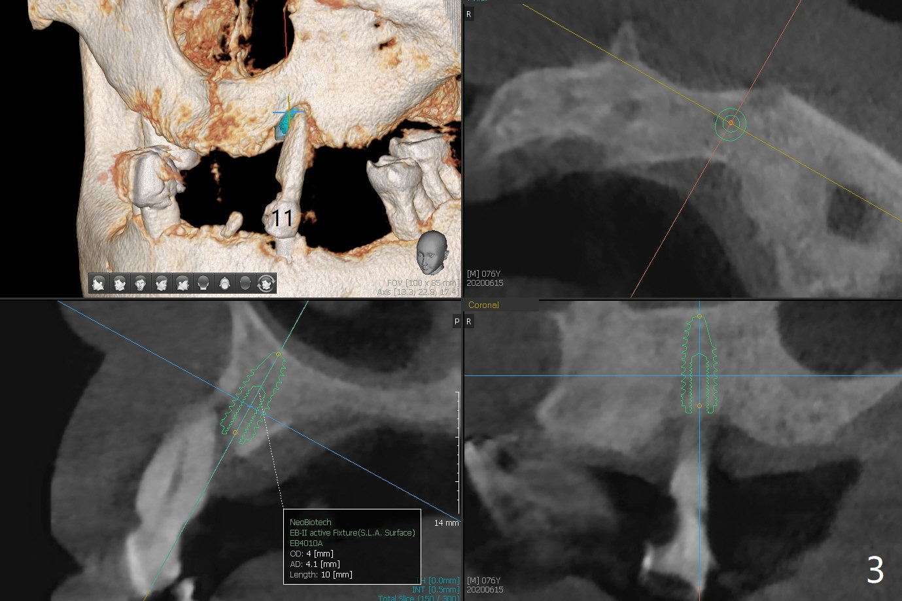The width and height of the screenshot is (902, 601).
Task: Click the green crosshair center in axial view
Action: coord(731,123)
